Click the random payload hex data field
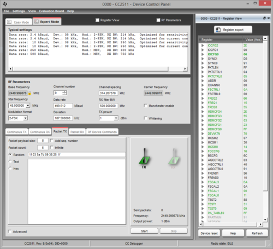The height and width of the screenshot is (249, 273). pyautogui.click(x=76, y=154)
